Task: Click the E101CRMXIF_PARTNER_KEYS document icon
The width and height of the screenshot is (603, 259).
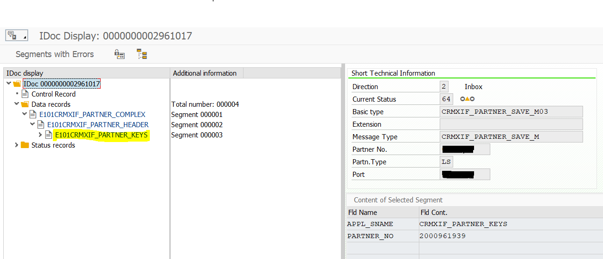Action: (49, 135)
